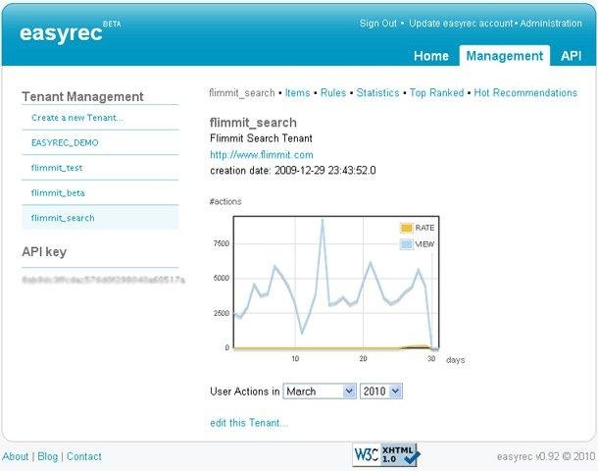The height and width of the screenshot is (471, 598).
Task: Click the API key heading
Action: pos(44,252)
